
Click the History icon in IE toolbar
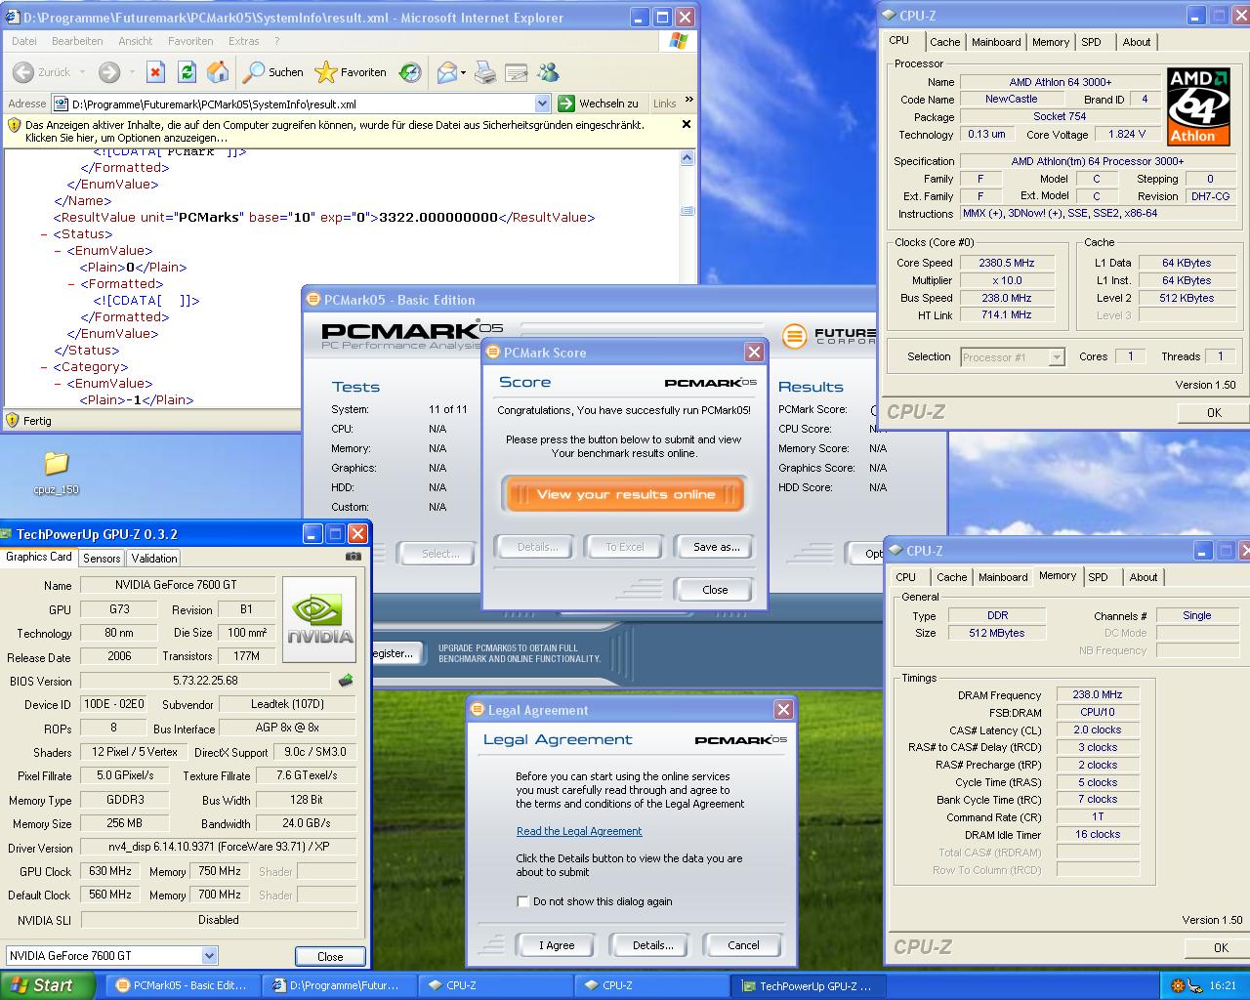point(411,72)
